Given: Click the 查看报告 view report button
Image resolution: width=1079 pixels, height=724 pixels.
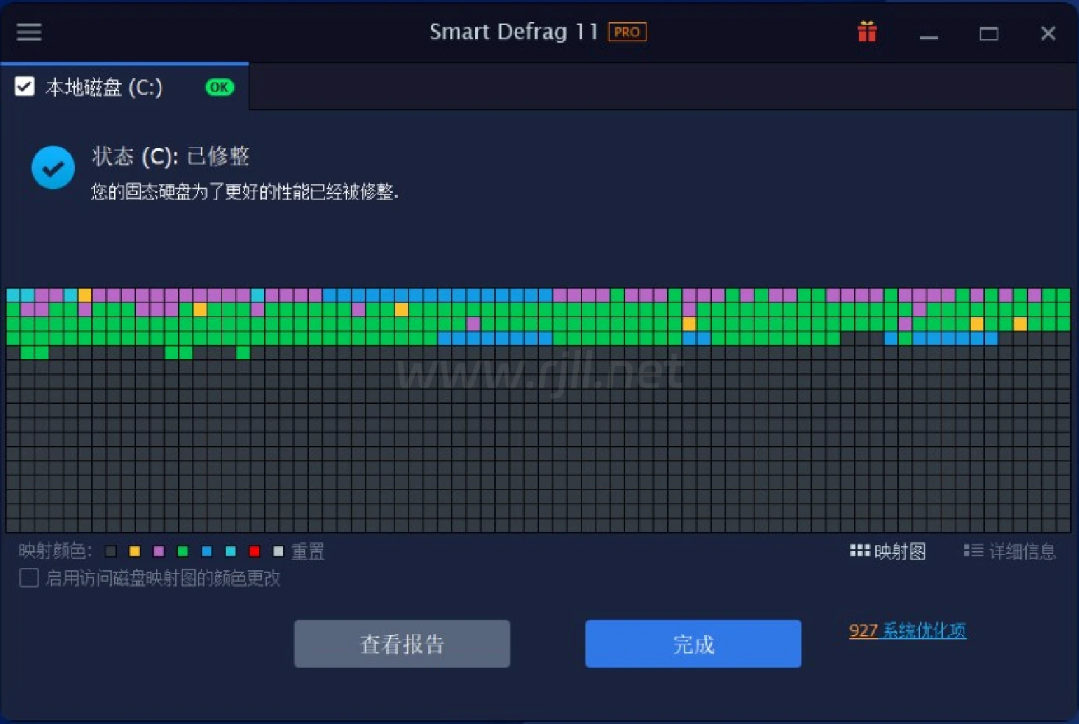Looking at the screenshot, I should click(x=402, y=645).
